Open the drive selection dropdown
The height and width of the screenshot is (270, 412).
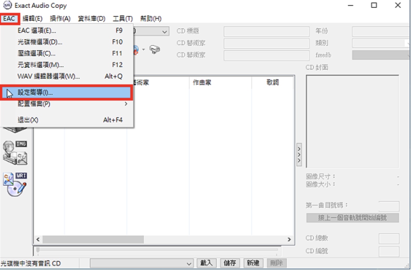coord(165,31)
